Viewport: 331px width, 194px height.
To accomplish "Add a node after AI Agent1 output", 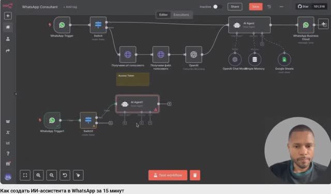I will (x=169, y=104).
